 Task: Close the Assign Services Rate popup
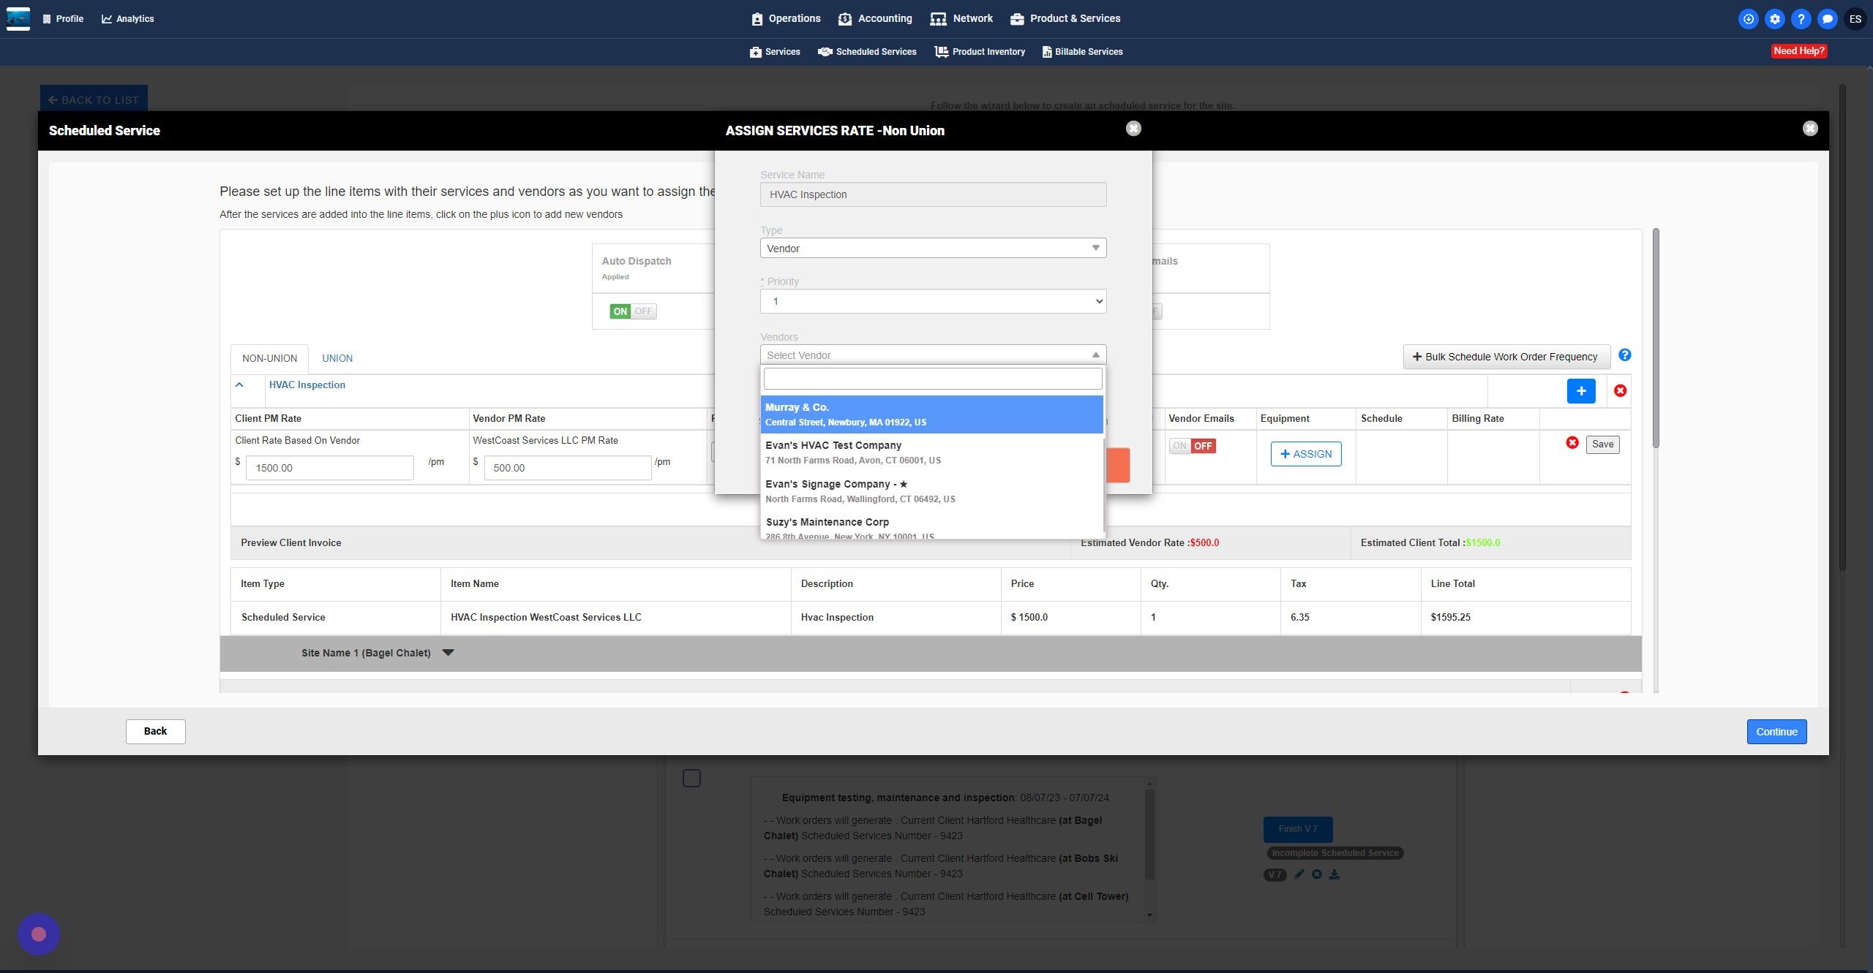pos(1133,129)
